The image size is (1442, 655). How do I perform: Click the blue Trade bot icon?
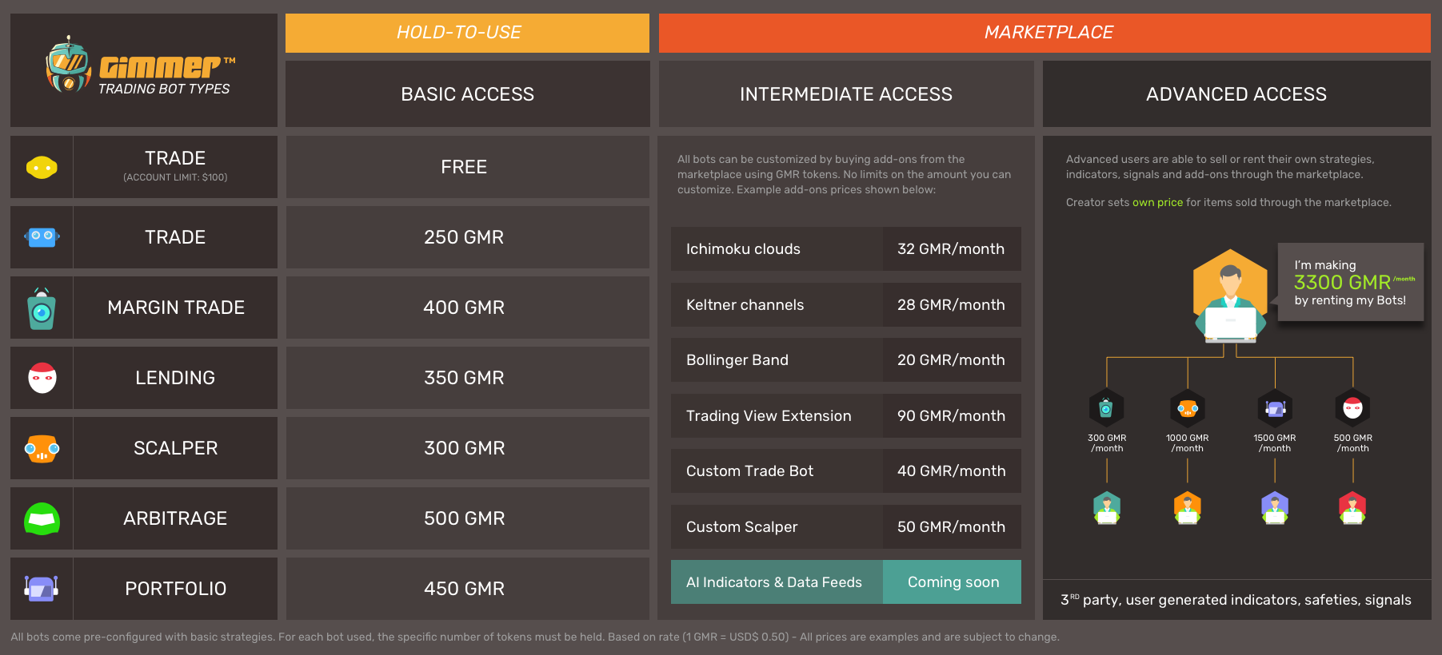[x=42, y=237]
